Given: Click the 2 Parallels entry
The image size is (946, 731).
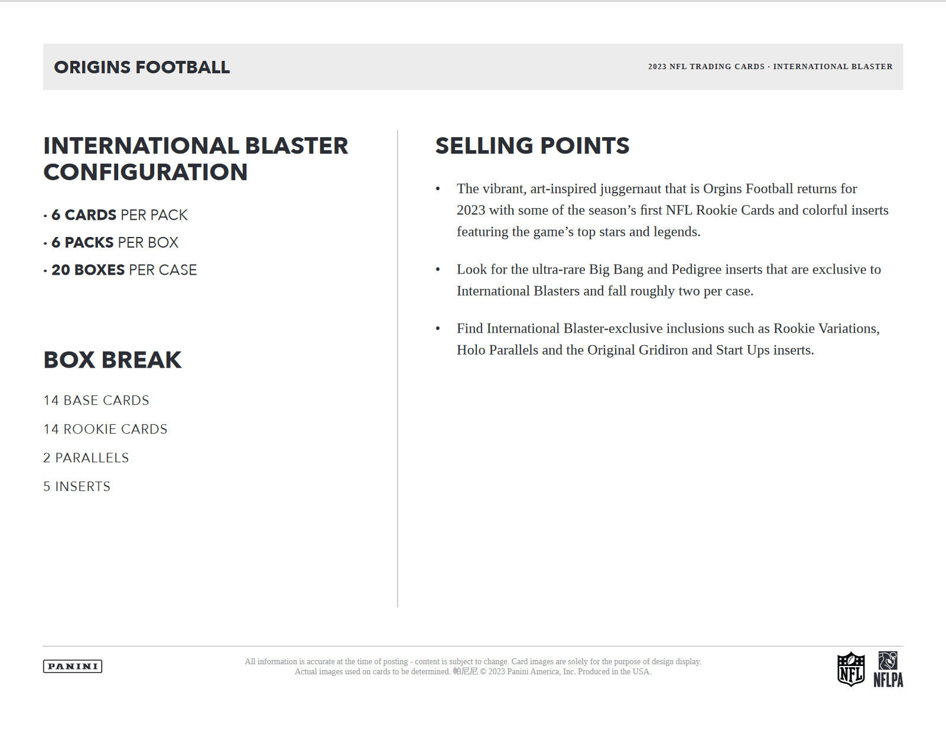Looking at the screenshot, I should 86,458.
